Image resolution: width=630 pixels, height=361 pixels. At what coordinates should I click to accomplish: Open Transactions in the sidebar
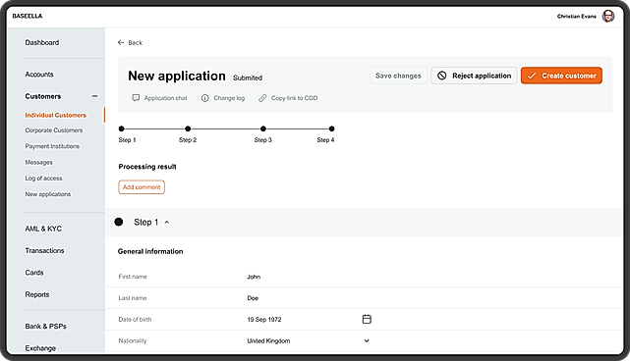[44, 251]
